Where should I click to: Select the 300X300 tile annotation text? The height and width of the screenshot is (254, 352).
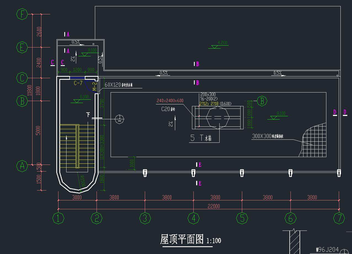tap(271, 136)
